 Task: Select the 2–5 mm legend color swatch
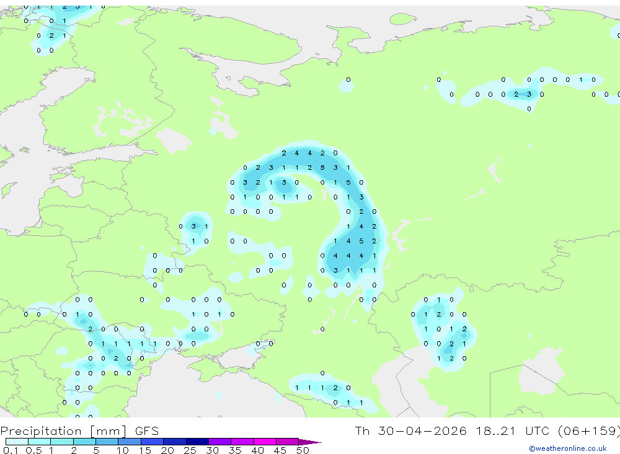click(x=84, y=442)
